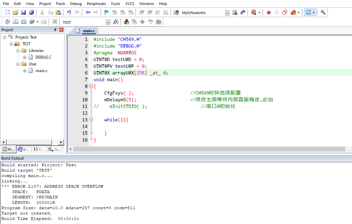Open Options for Target wand icon
The width and height of the screenshot is (352, 224).
116,22
